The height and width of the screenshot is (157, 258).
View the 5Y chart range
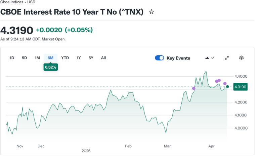(x=91, y=58)
